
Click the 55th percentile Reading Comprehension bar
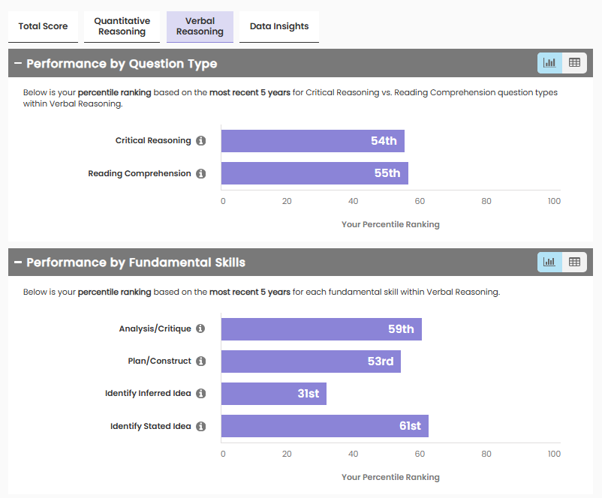pyautogui.click(x=315, y=173)
